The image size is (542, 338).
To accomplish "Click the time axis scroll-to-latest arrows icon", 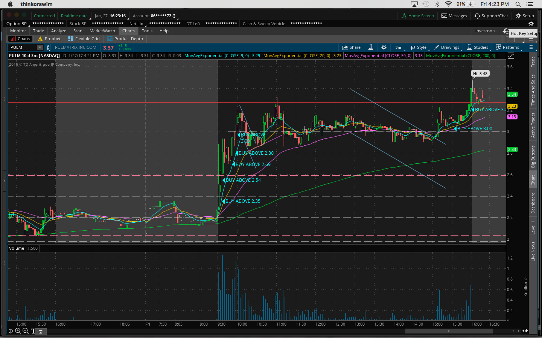I will click(x=525, y=331).
